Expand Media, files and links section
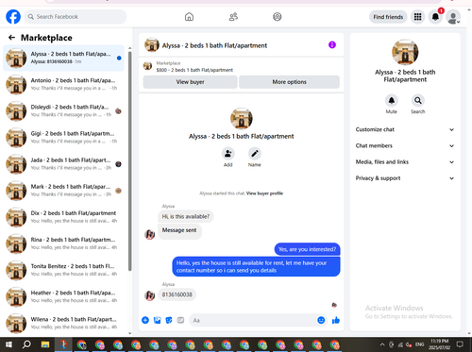 pyautogui.click(x=405, y=162)
